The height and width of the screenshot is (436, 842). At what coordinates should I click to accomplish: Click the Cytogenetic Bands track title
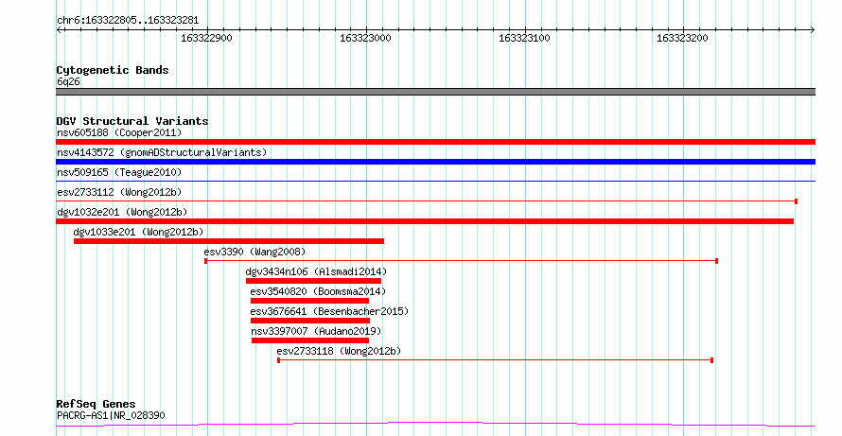click(113, 70)
